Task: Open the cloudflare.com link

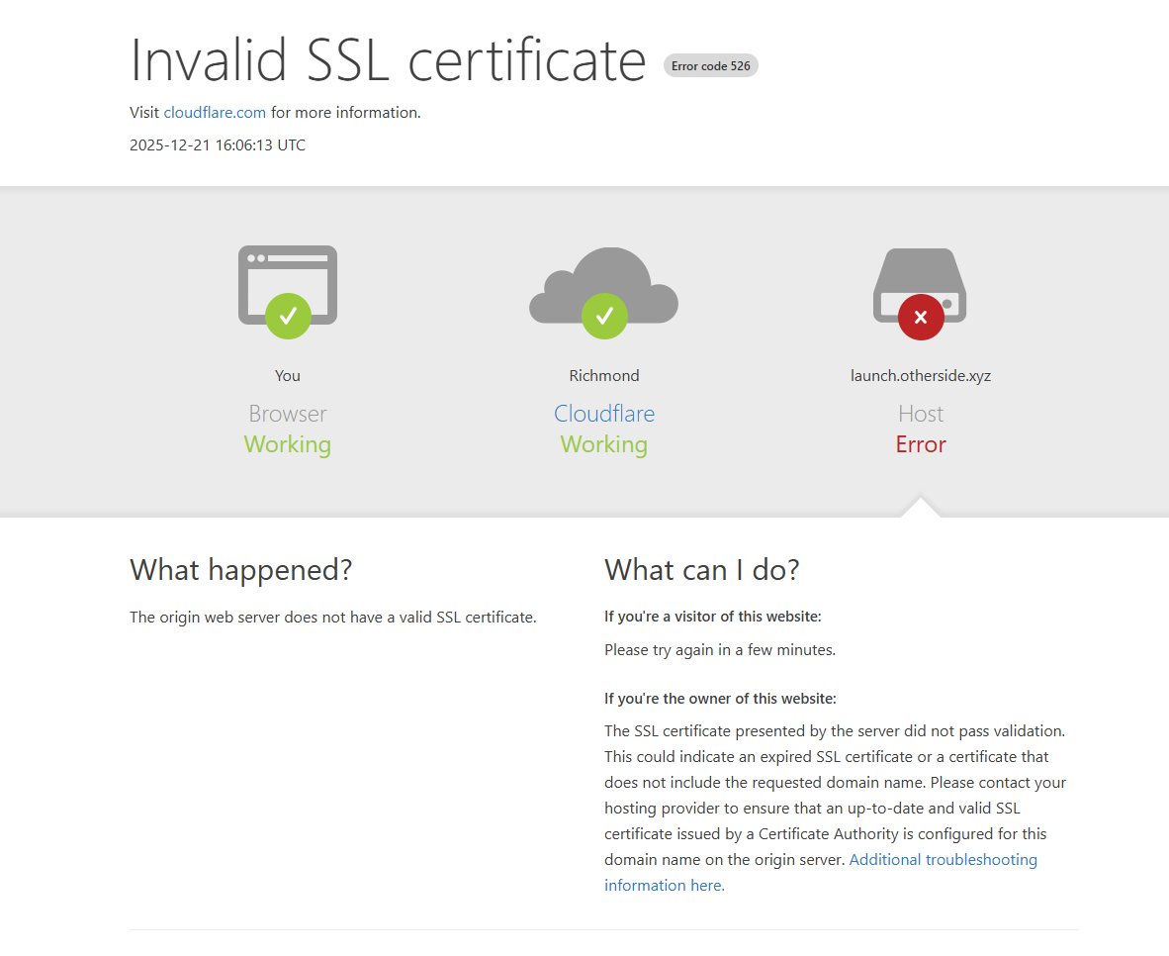Action: point(215,113)
